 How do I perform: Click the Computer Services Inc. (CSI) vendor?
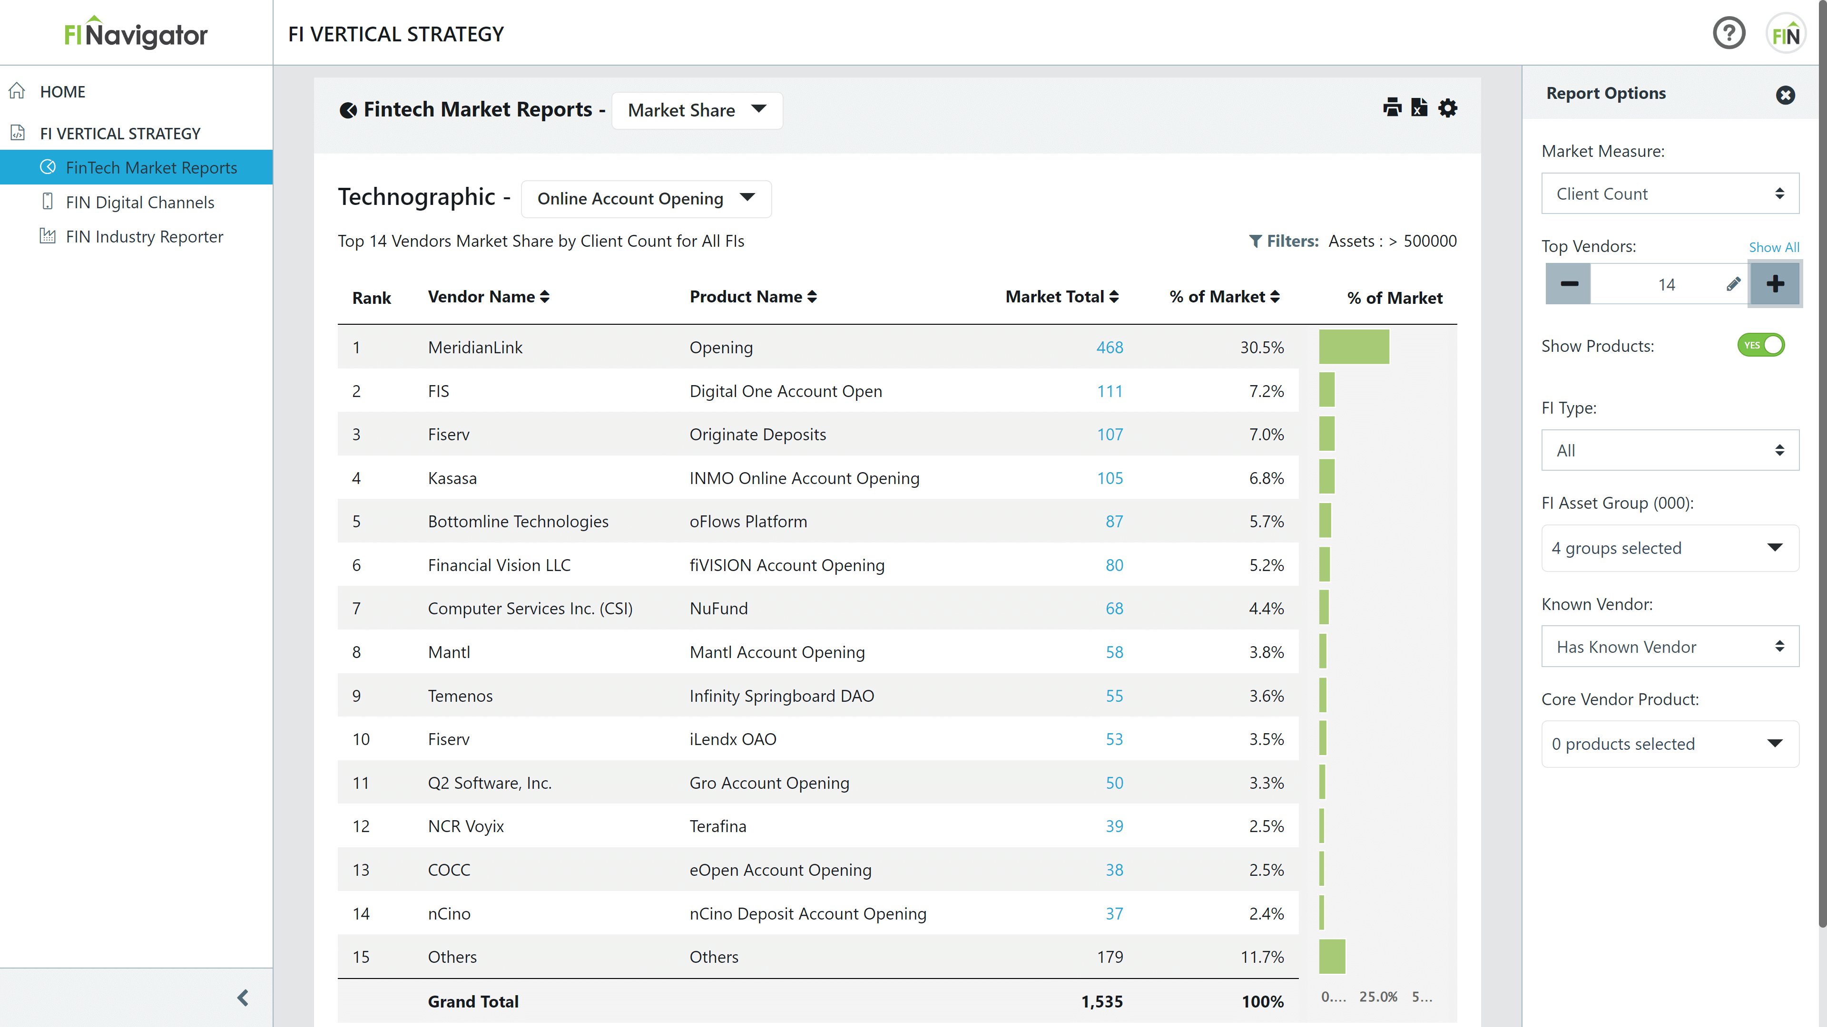pos(530,609)
